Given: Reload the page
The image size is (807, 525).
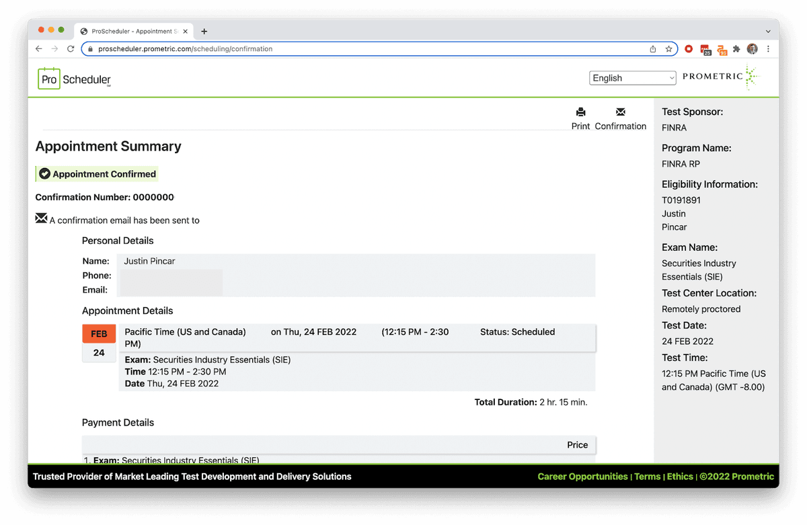Looking at the screenshot, I should (71, 49).
